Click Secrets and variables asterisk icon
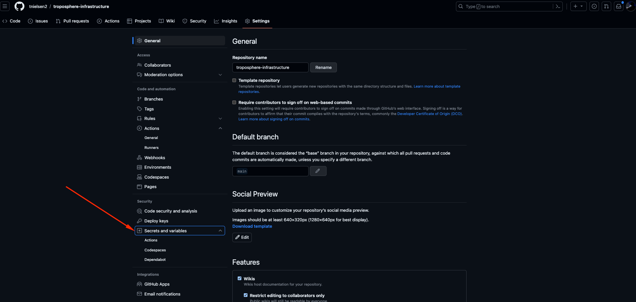Screen dimensions: 636x302 (139, 231)
